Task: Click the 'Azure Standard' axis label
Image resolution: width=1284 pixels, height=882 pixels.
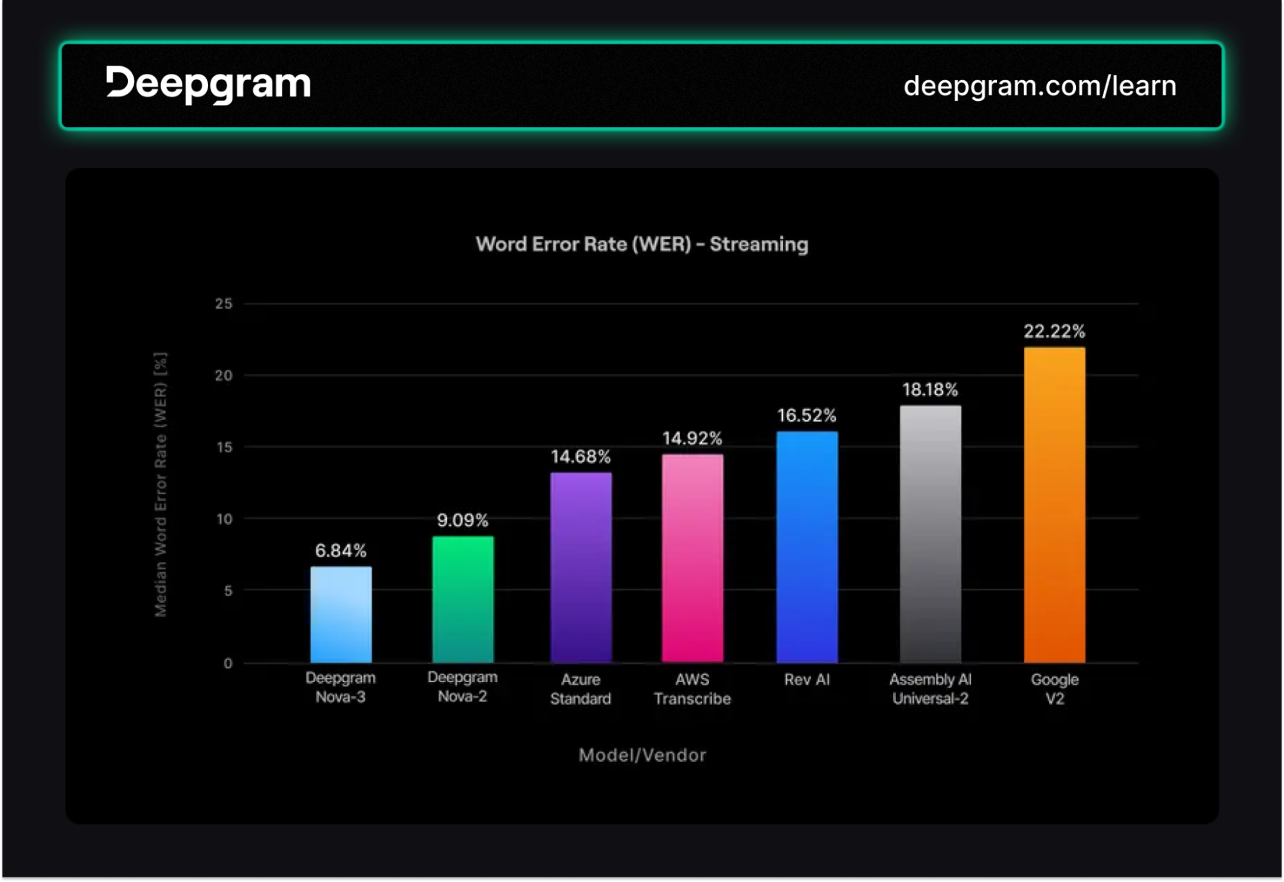Action: point(581,689)
